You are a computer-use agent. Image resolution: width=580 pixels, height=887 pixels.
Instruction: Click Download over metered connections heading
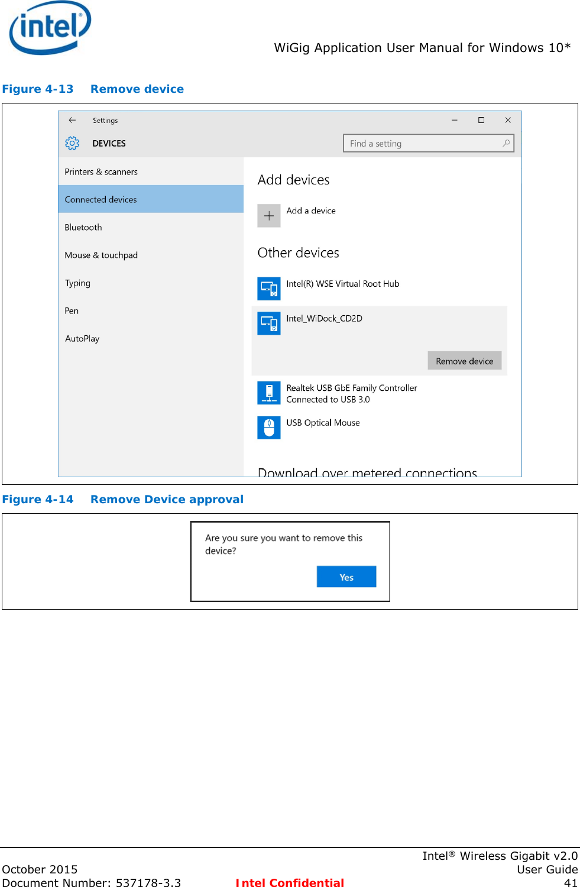pyautogui.click(x=367, y=472)
